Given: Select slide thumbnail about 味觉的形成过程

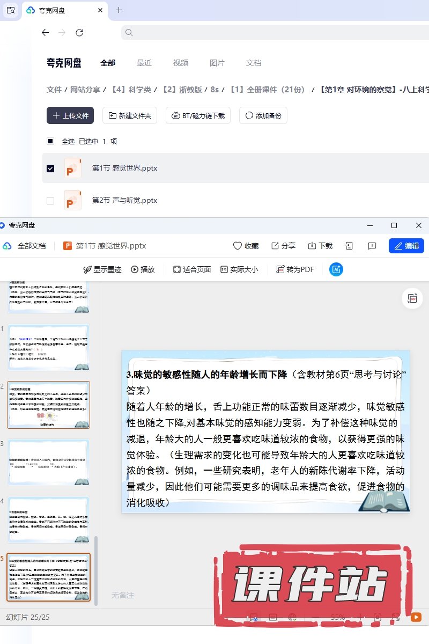Looking at the screenshot, I should click(x=48, y=405).
